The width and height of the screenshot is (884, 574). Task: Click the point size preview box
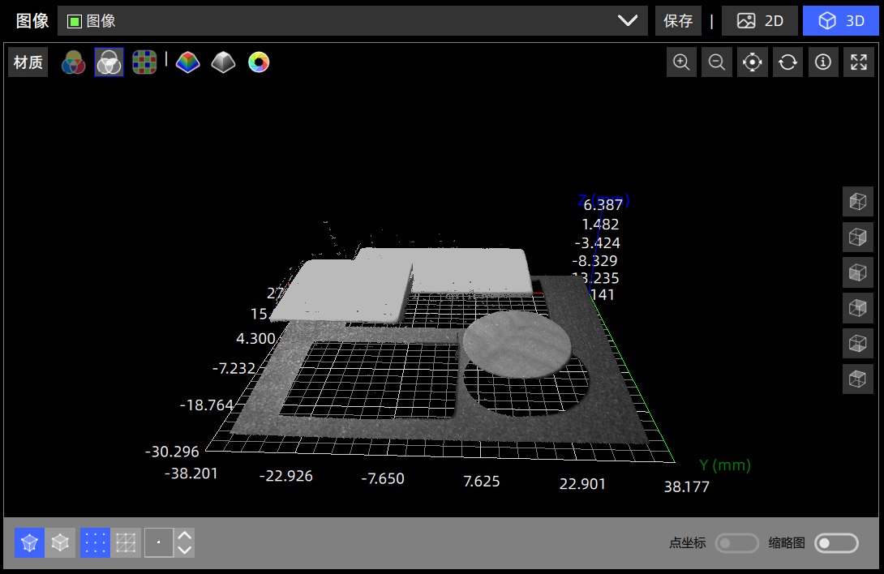click(x=159, y=543)
